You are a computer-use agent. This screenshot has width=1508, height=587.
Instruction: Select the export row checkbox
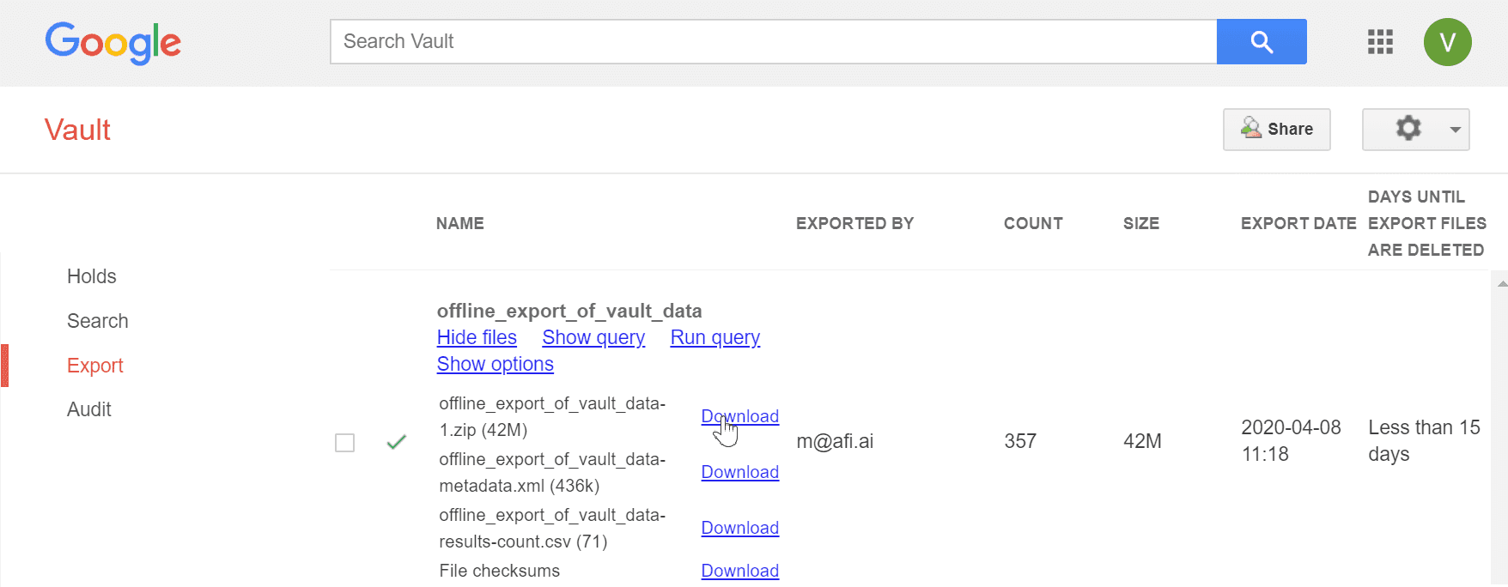tap(344, 443)
